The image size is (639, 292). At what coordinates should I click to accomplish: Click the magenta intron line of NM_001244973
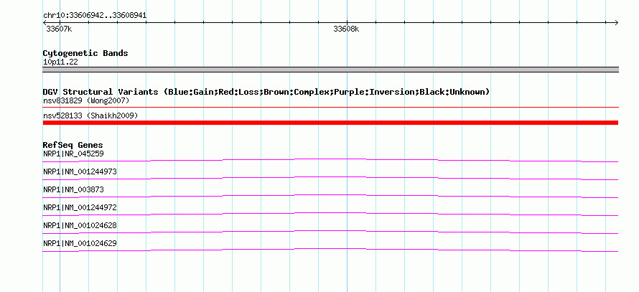[x=330, y=177]
